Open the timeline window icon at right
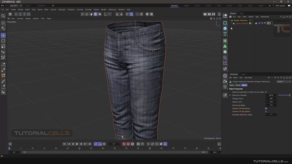292x164 pixels. coord(219,144)
